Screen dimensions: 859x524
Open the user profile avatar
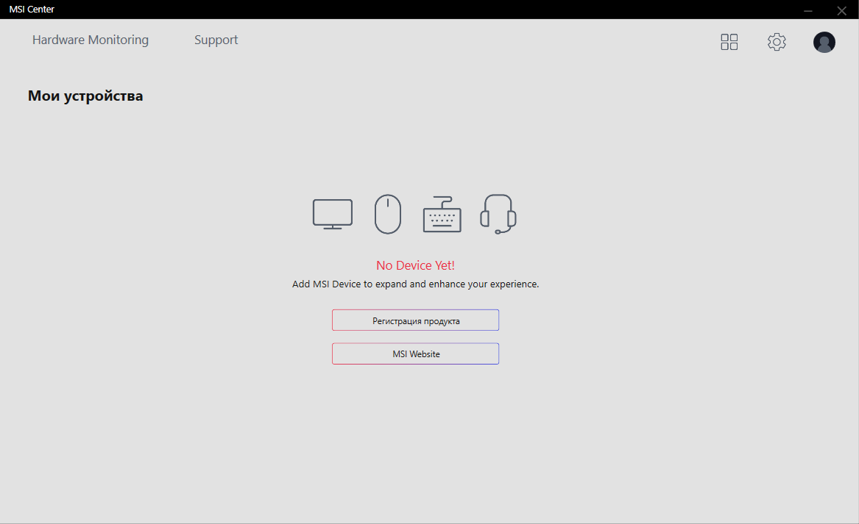coord(824,42)
